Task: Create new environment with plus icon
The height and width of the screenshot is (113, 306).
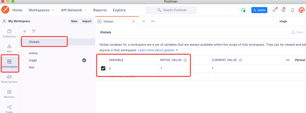Action: coord(25,31)
